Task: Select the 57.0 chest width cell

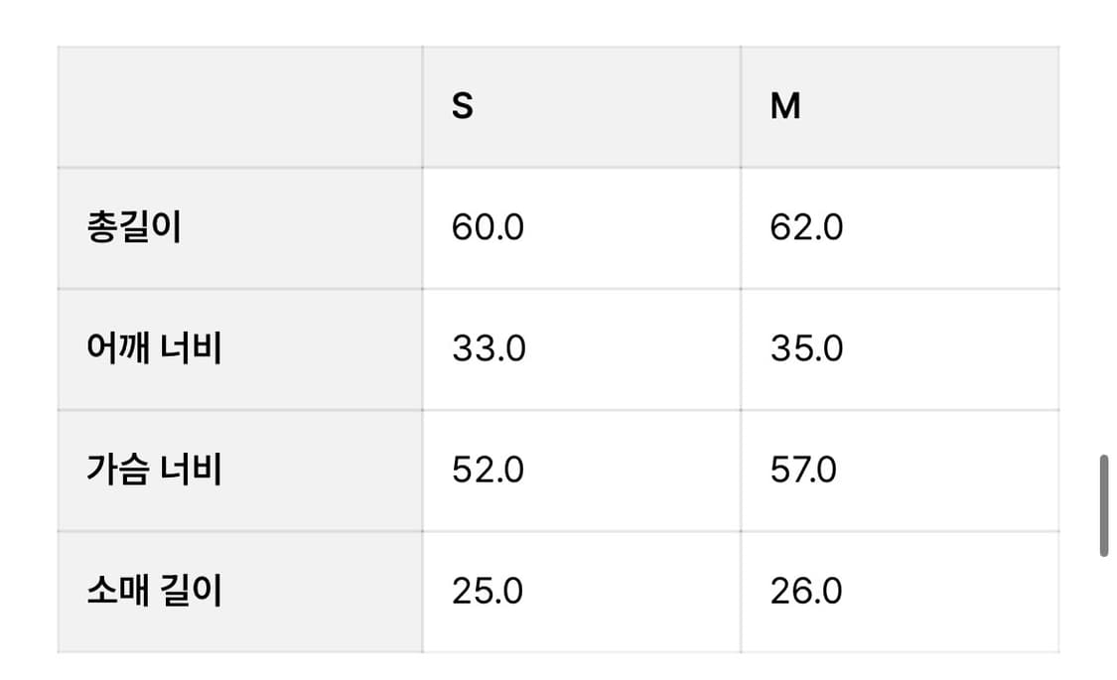Action: pyautogui.click(x=803, y=470)
